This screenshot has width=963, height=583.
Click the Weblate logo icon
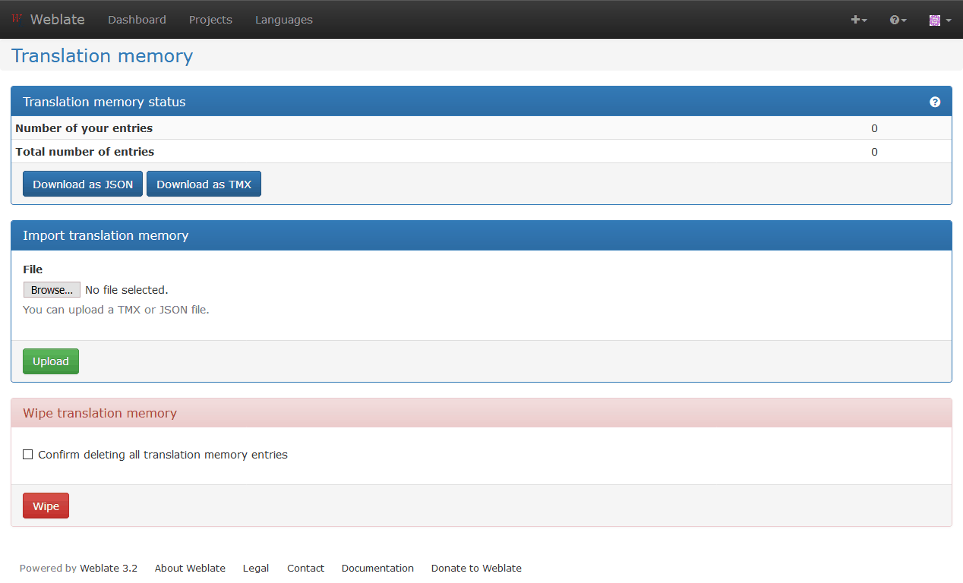[x=17, y=19]
